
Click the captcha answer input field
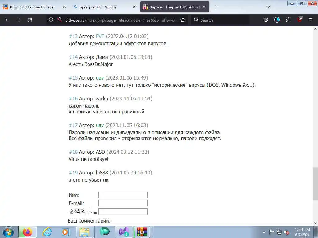click(x=123, y=212)
